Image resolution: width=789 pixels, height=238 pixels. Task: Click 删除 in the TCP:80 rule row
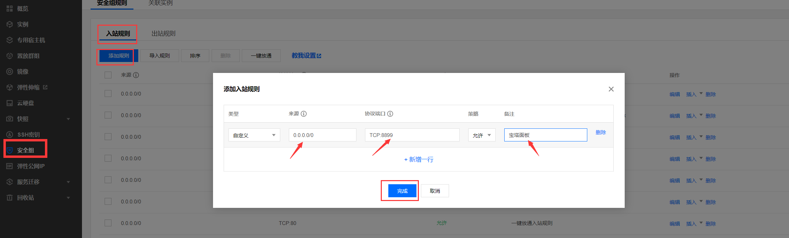[710, 224]
